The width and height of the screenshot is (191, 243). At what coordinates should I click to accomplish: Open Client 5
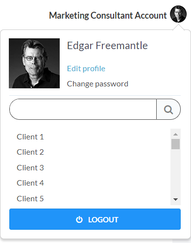(30, 199)
